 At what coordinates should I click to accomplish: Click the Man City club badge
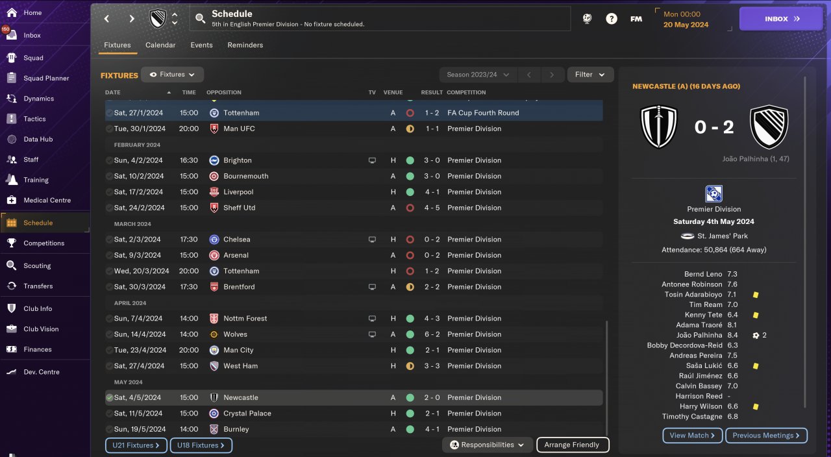214,350
